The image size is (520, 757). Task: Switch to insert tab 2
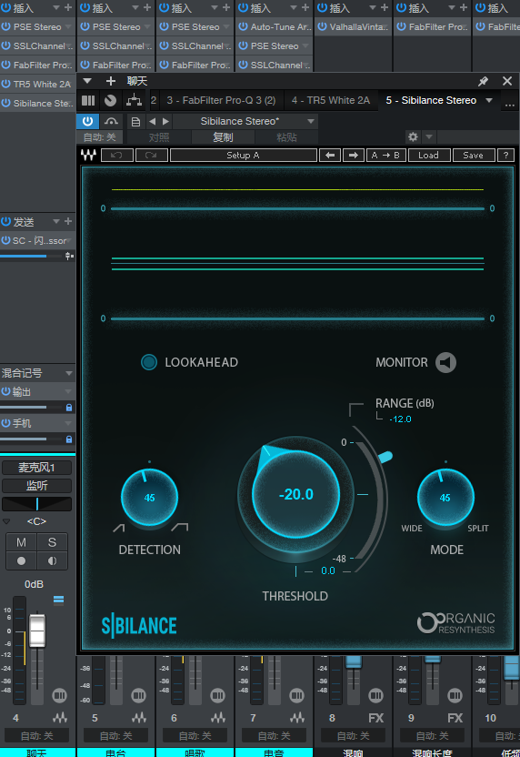click(154, 100)
